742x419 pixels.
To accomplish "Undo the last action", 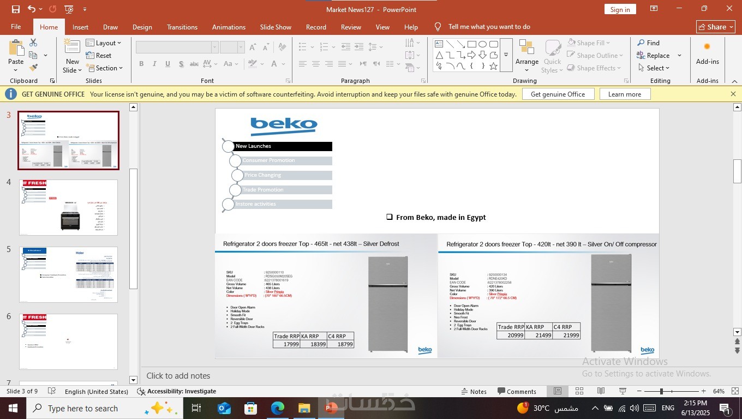I will coord(32,9).
